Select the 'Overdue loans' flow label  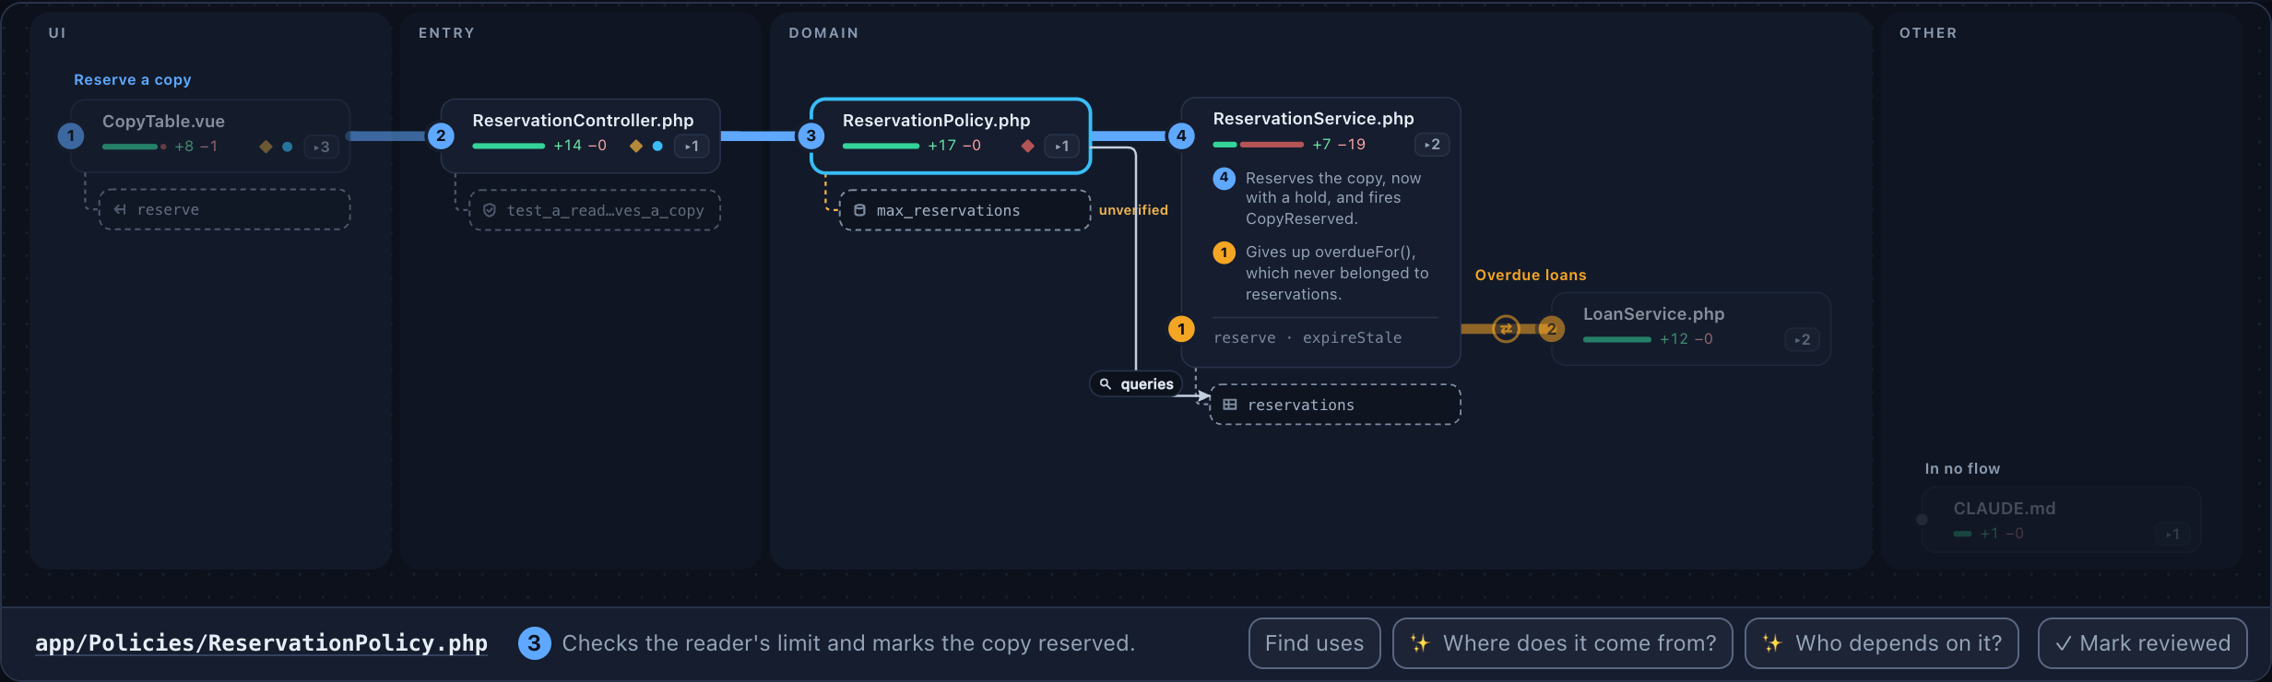1531,275
